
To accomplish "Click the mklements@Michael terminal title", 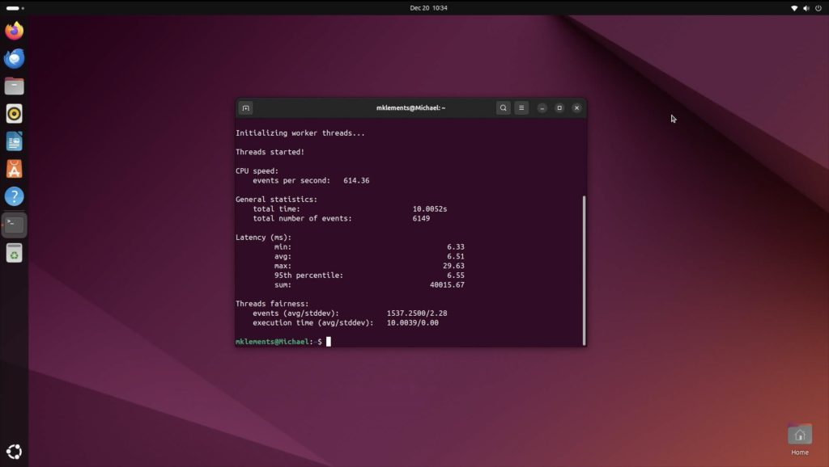I will 411,107.
